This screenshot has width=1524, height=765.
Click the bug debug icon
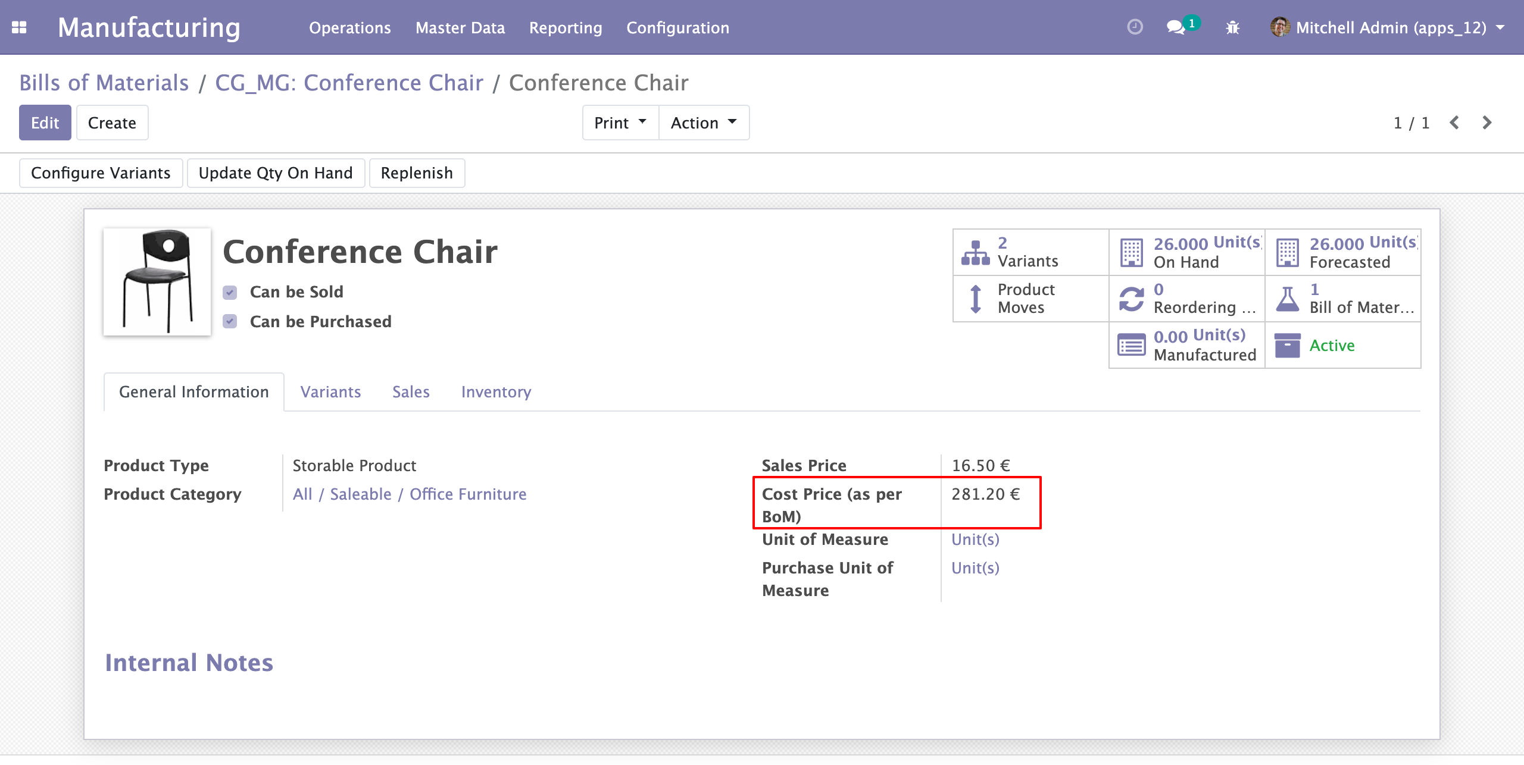pyautogui.click(x=1232, y=27)
